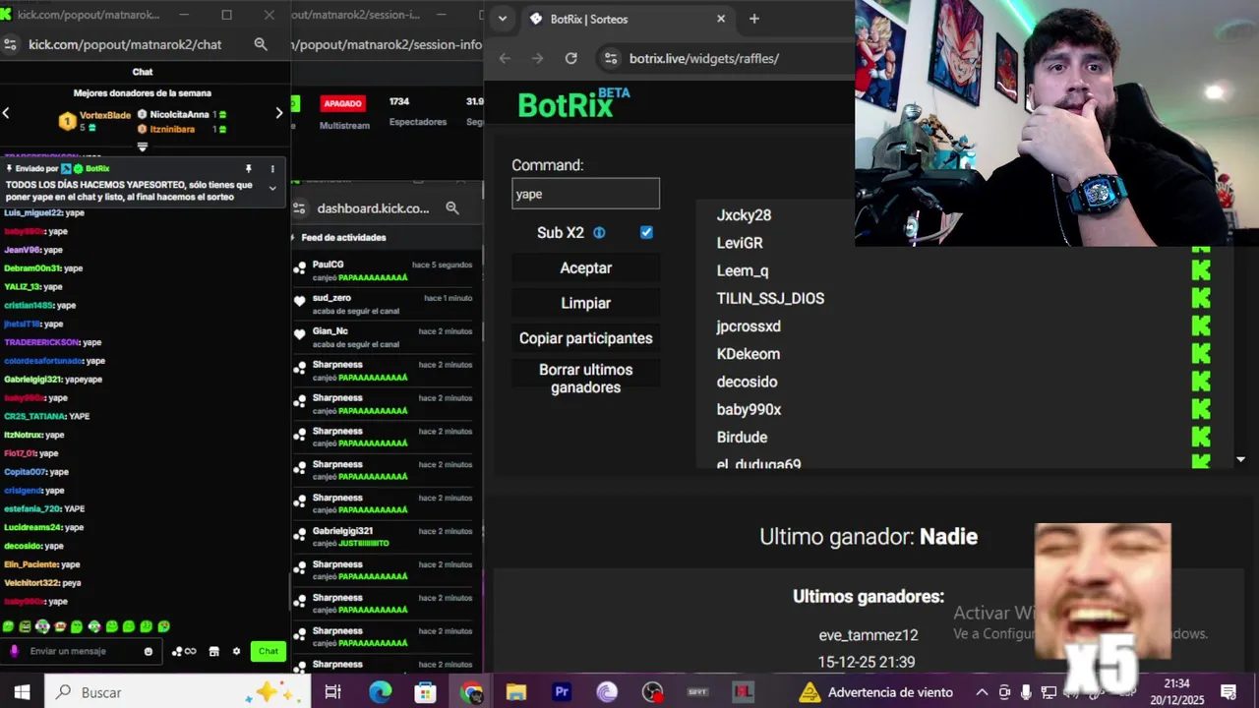The image size is (1259, 708).
Task: Go forward in BotRix browser
Action: coord(537,58)
